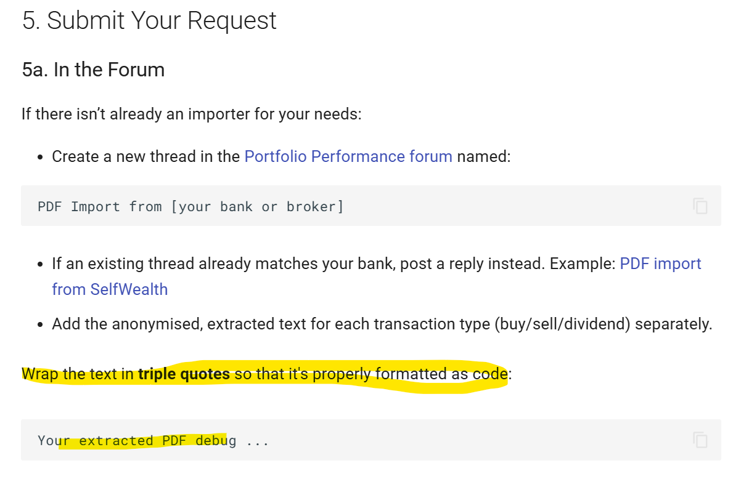749x479 pixels.
Task: Copy the extracted PDF debug code block
Action: tap(700, 440)
